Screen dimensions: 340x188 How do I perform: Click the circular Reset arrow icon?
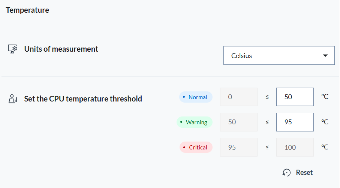tap(286, 173)
